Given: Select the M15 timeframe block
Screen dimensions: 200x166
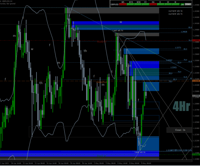Looking at the screenshot, I should point(131,4).
